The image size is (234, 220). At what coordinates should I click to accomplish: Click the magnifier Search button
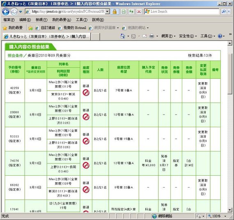pos(224,11)
